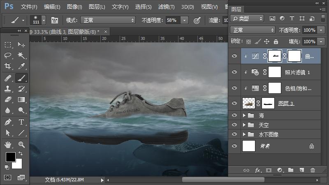Open the 文件(F) menu
Viewport: 329px width, 185px height.
point(29,7)
